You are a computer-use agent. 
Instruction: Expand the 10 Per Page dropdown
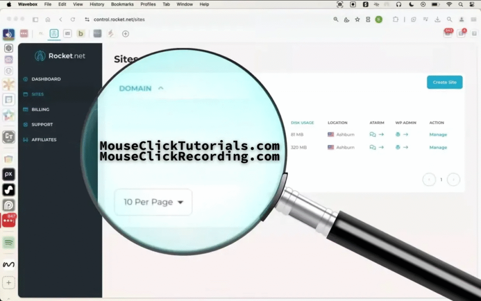pyautogui.click(x=153, y=202)
